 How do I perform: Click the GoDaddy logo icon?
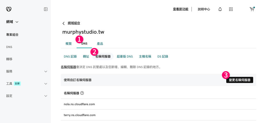pyautogui.click(x=9, y=9)
